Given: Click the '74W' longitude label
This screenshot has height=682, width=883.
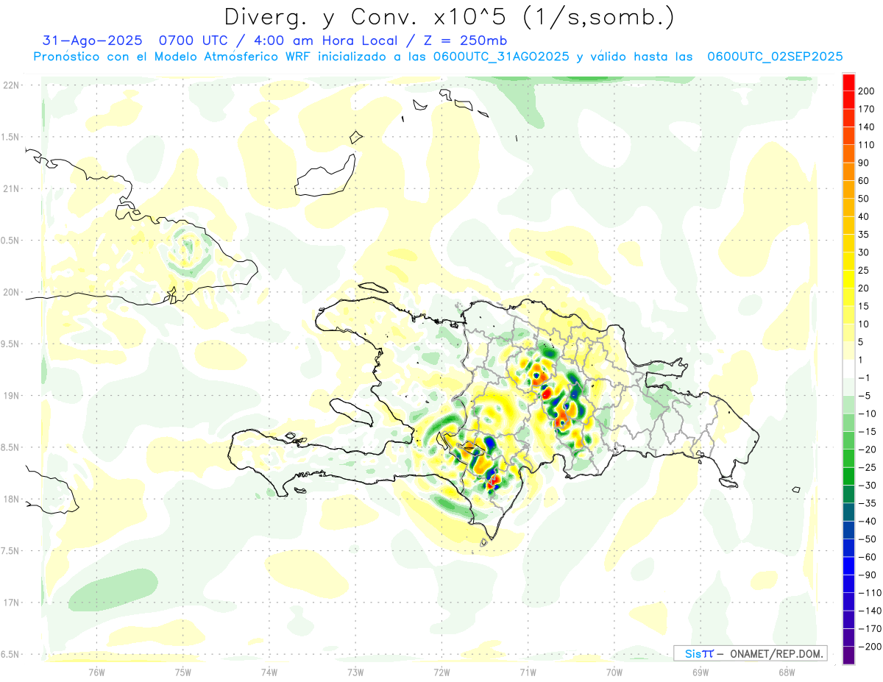Looking at the screenshot, I should [x=269, y=672].
